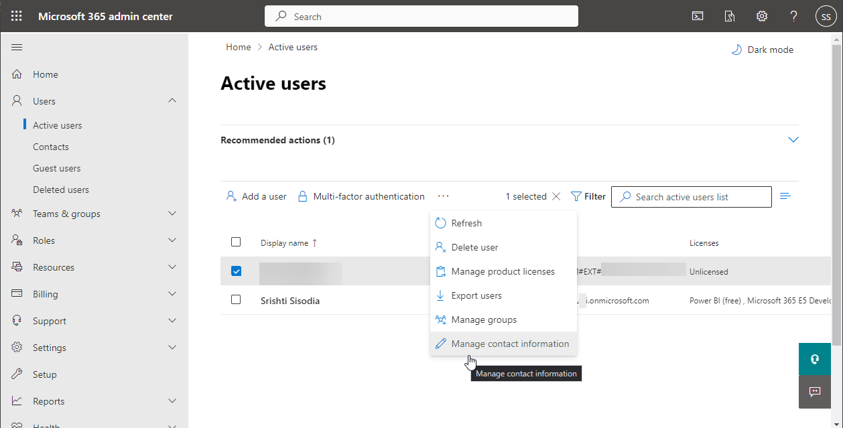843x428 pixels.
Task: Uncheck the selected unlicensed user checkbox
Action: pyautogui.click(x=236, y=271)
